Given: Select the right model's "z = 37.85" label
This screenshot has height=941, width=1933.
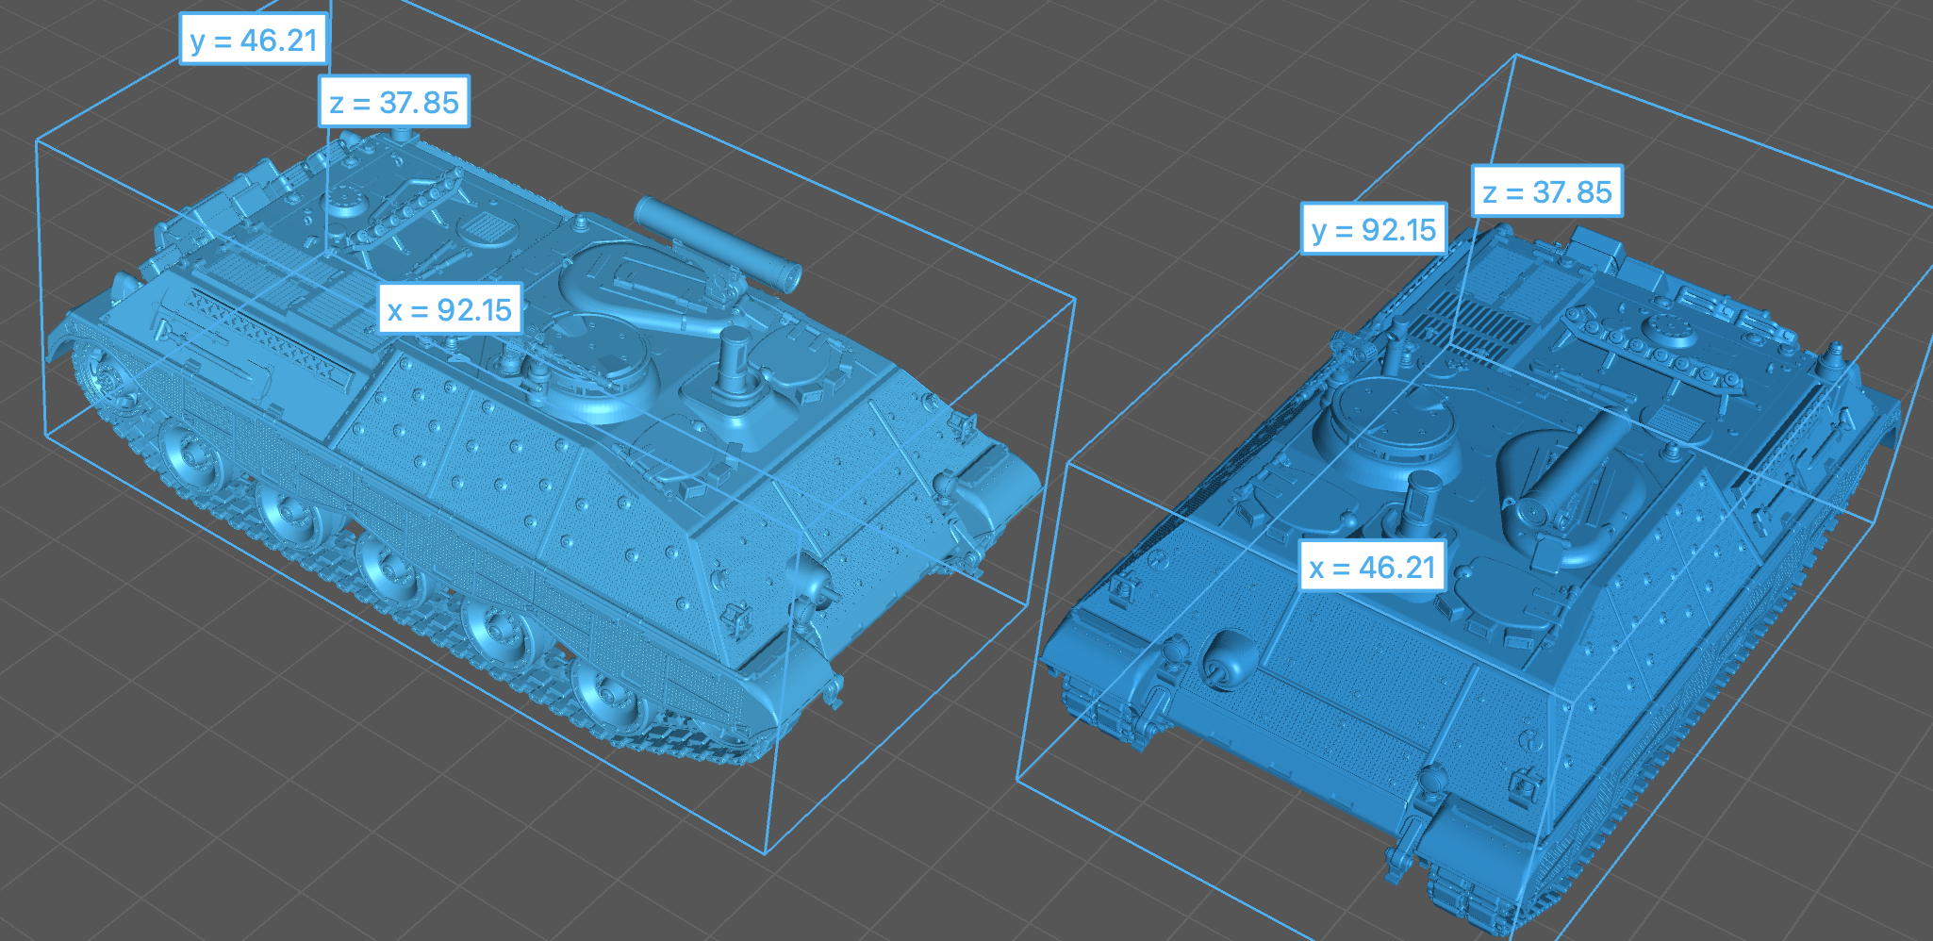Looking at the screenshot, I should pos(1547,191).
